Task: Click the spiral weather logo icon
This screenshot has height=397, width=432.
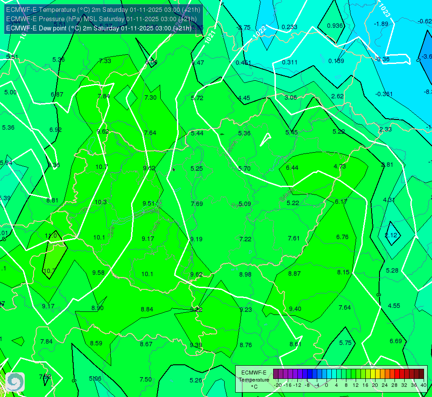Action: click(15, 382)
